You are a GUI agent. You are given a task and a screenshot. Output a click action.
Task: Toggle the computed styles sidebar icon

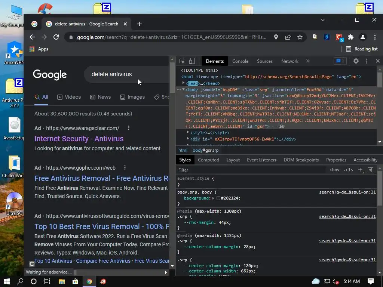370,170
